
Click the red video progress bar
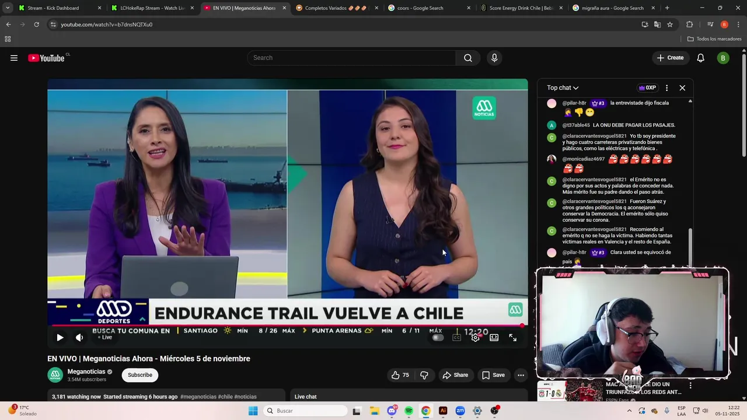tap(287, 325)
